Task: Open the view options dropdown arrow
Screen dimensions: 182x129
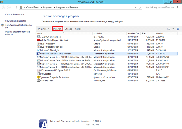Action: 173,29
